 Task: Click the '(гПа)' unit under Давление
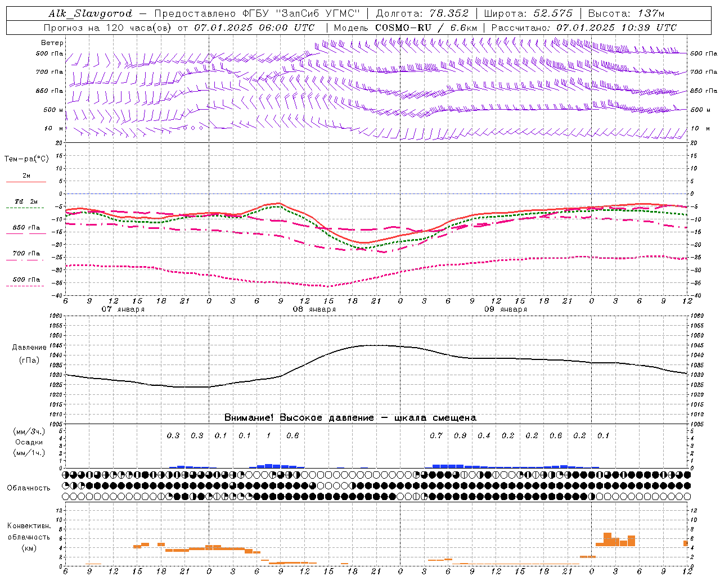tap(28, 360)
